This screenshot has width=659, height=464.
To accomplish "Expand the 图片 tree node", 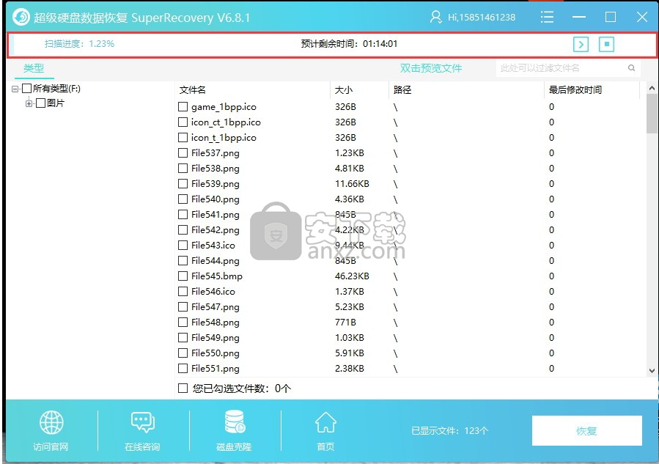I will 29,103.
